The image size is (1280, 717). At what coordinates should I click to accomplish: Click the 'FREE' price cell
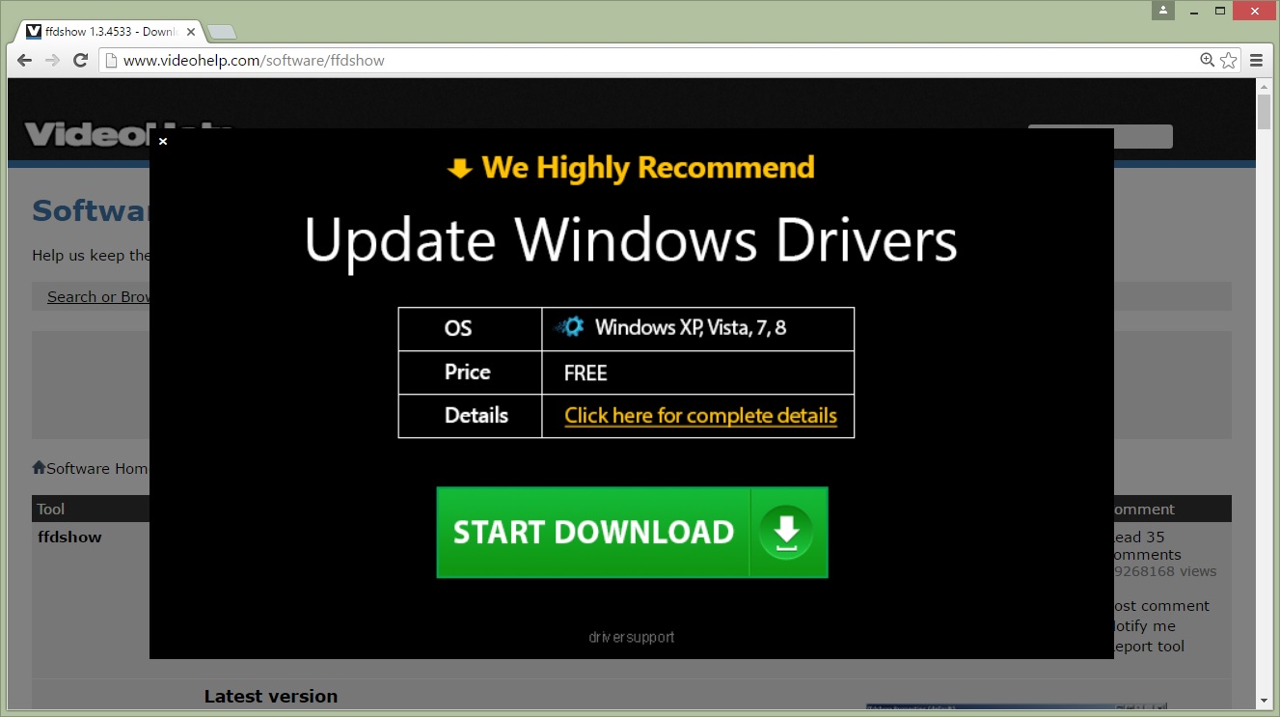click(697, 372)
